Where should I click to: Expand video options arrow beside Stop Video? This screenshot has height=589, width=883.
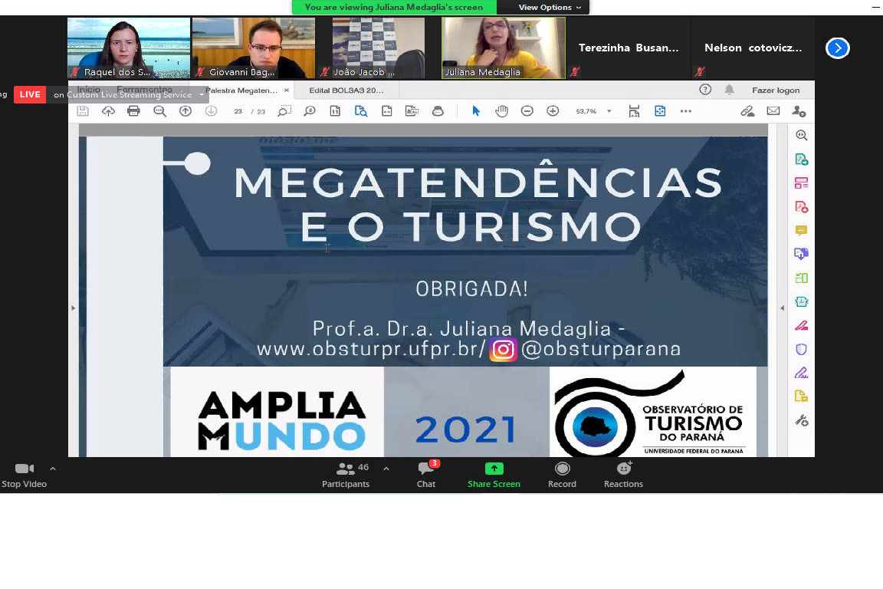point(53,469)
